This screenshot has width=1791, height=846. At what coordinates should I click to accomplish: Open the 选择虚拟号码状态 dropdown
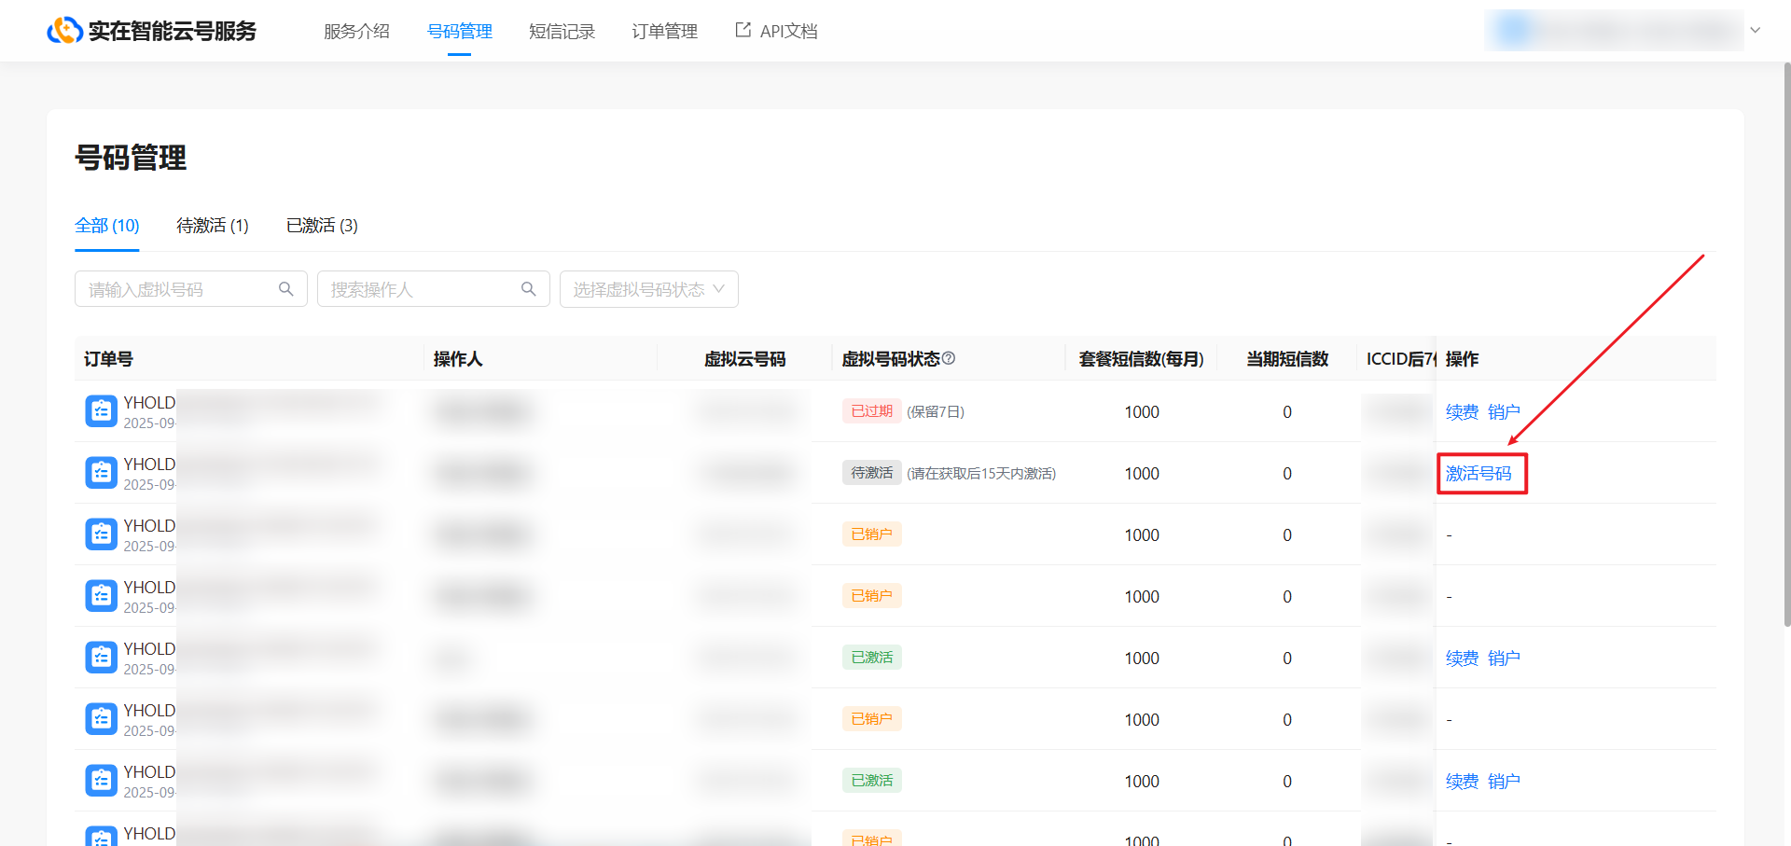pyautogui.click(x=648, y=289)
